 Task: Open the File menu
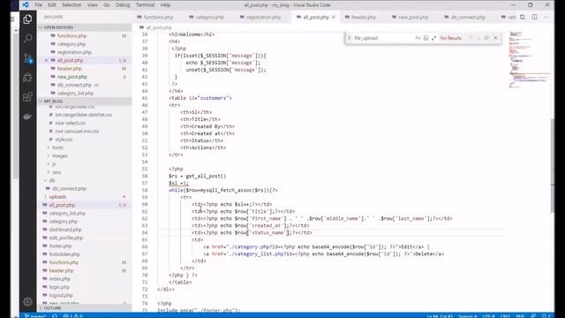click(38, 5)
